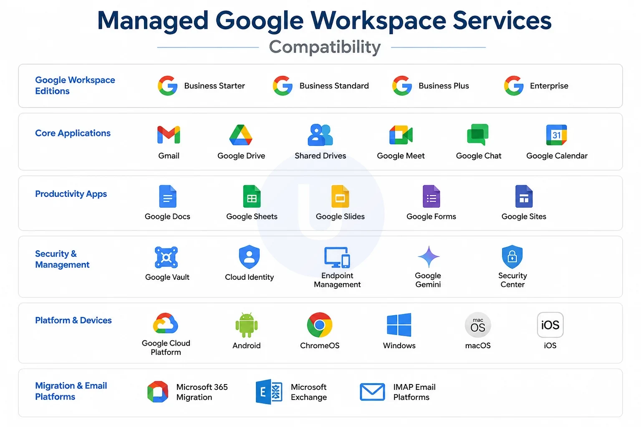Click the "Google Calendar" text label
Screen dimensions: 641x427
click(x=557, y=156)
